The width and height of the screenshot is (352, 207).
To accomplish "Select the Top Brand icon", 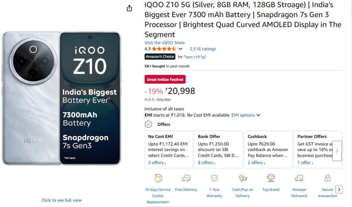I will (271, 178).
